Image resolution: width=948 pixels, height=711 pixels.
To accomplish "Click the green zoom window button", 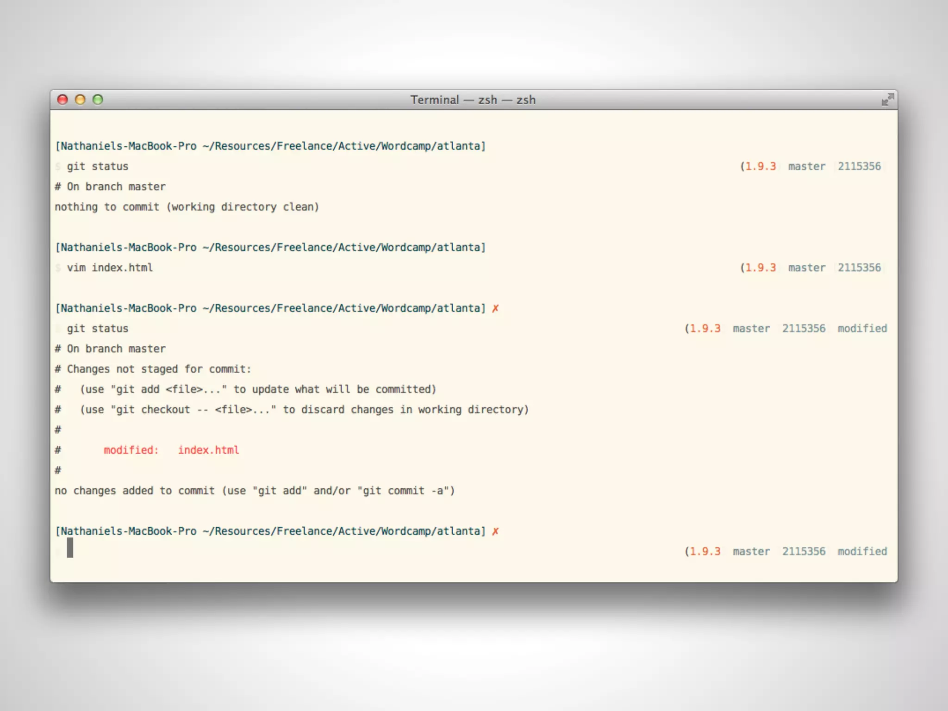I will point(98,100).
